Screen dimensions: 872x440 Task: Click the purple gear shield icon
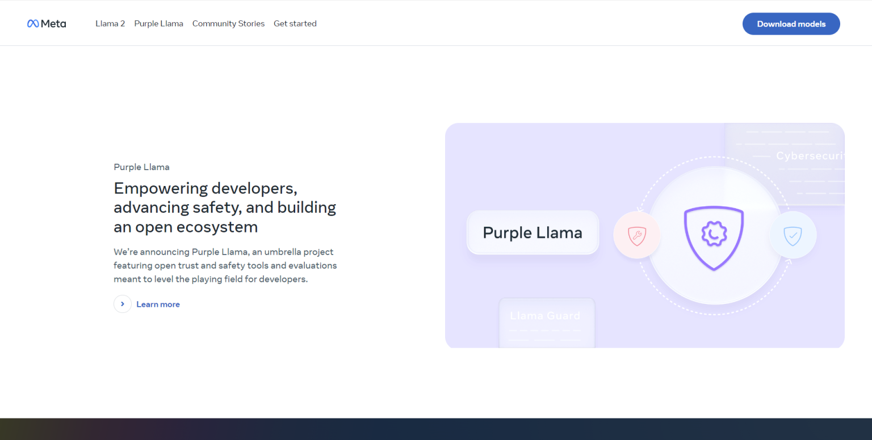(714, 235)
